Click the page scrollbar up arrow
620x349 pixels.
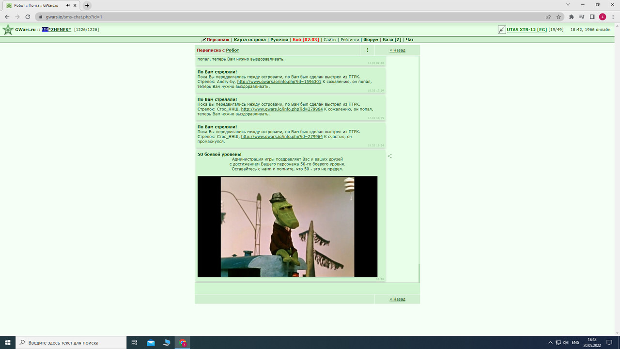(617, 25)
